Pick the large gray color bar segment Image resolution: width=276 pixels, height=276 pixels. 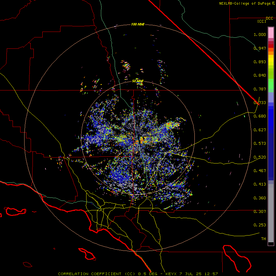[x=271, y=213]
